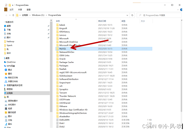
Task: Select the Tencent folder icon
Action: pyautogui.click(x=58, y=93)
